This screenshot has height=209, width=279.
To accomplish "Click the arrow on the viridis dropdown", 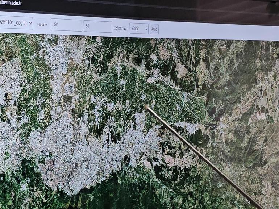I will pyautogui.click(x=145, y=29).
